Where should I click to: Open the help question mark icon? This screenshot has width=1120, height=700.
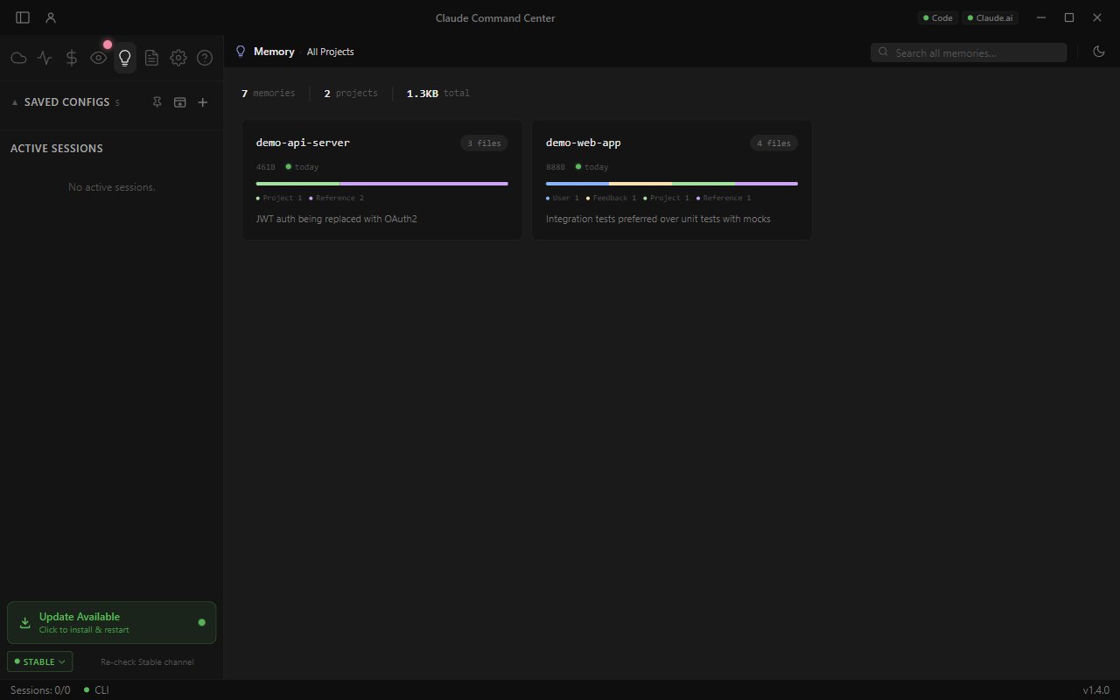coord(205,58)
